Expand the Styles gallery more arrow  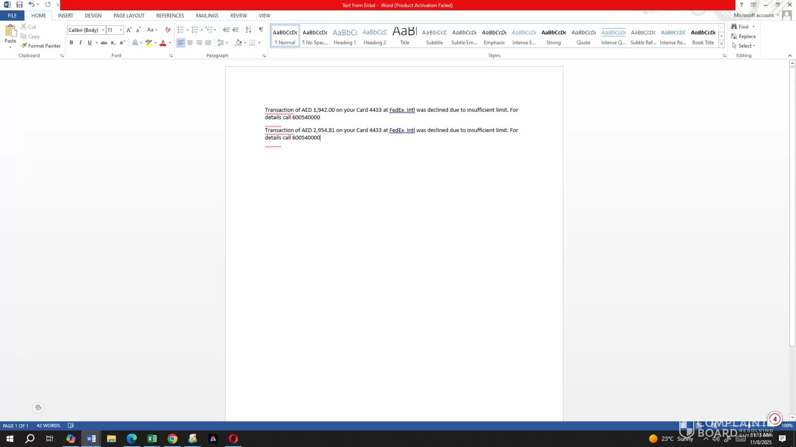coord(721,44)
